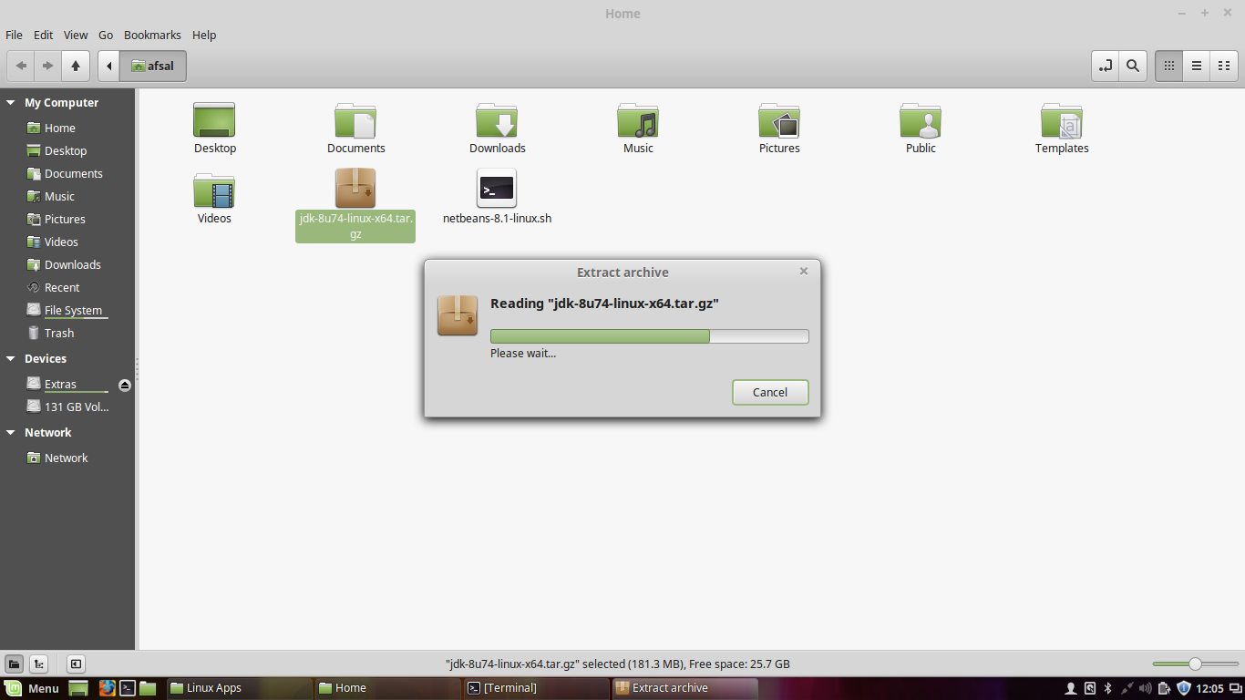Collapse the My Computer section
1245x700 pixels.
(x=11, y=103)
